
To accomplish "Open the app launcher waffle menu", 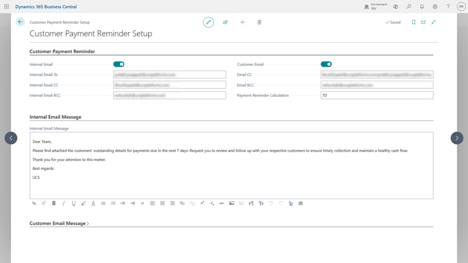I will [x=6, y=6].
